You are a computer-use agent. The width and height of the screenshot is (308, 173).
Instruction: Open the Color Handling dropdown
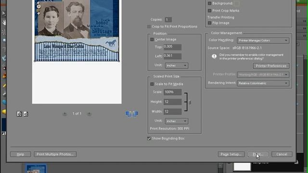(x=263, y=40)
